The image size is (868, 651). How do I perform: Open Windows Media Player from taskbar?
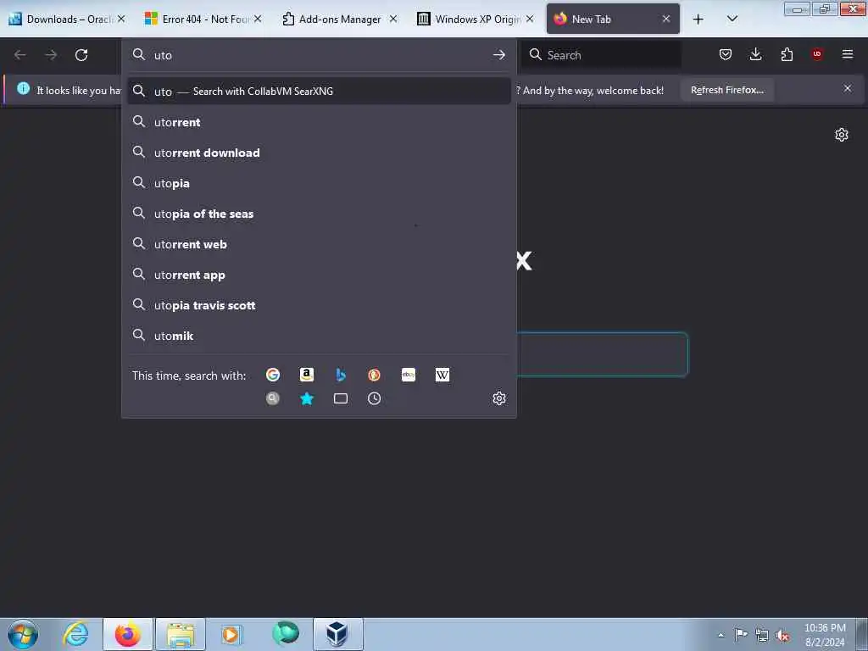[x=232, y=634]
